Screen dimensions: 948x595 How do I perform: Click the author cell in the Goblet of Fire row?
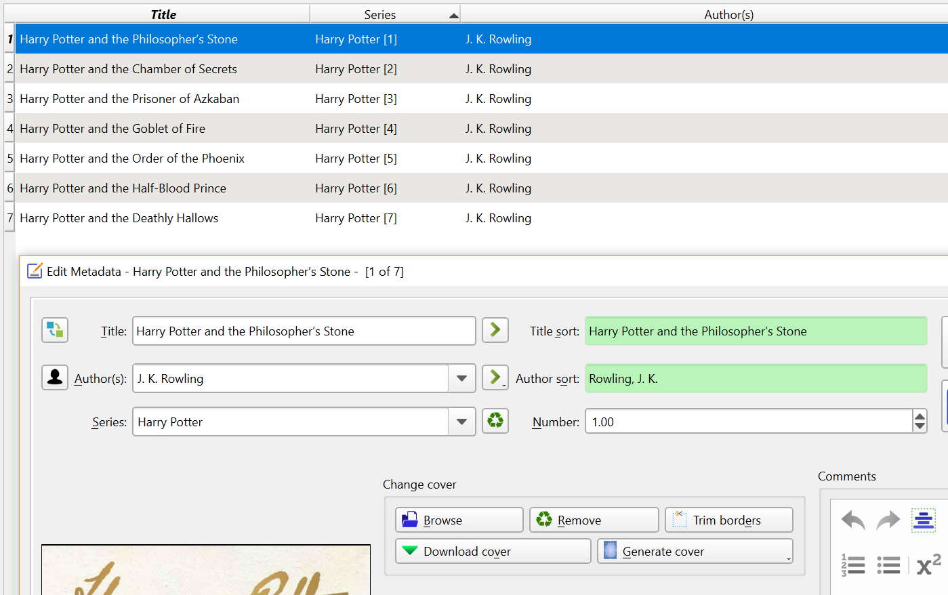(x=704, y=129)
